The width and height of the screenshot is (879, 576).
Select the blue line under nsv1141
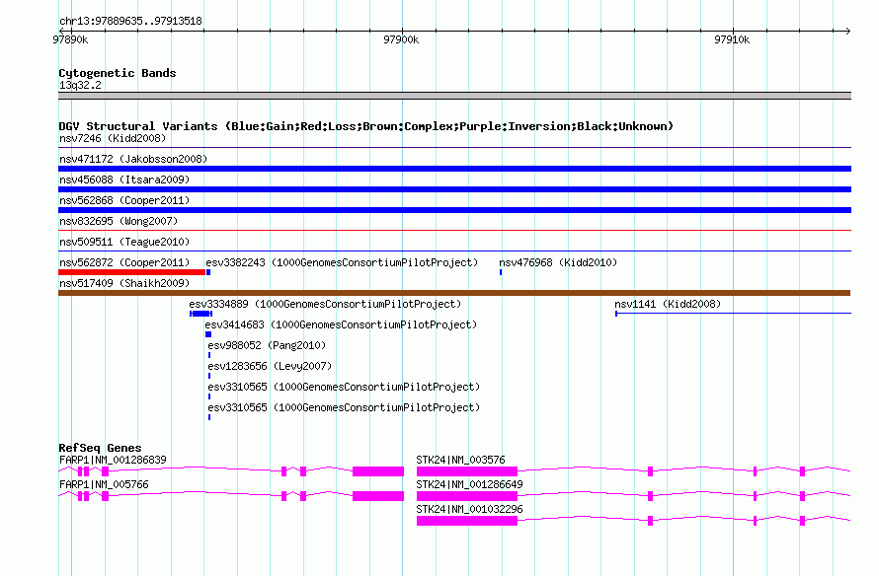(x=733, y=314)
